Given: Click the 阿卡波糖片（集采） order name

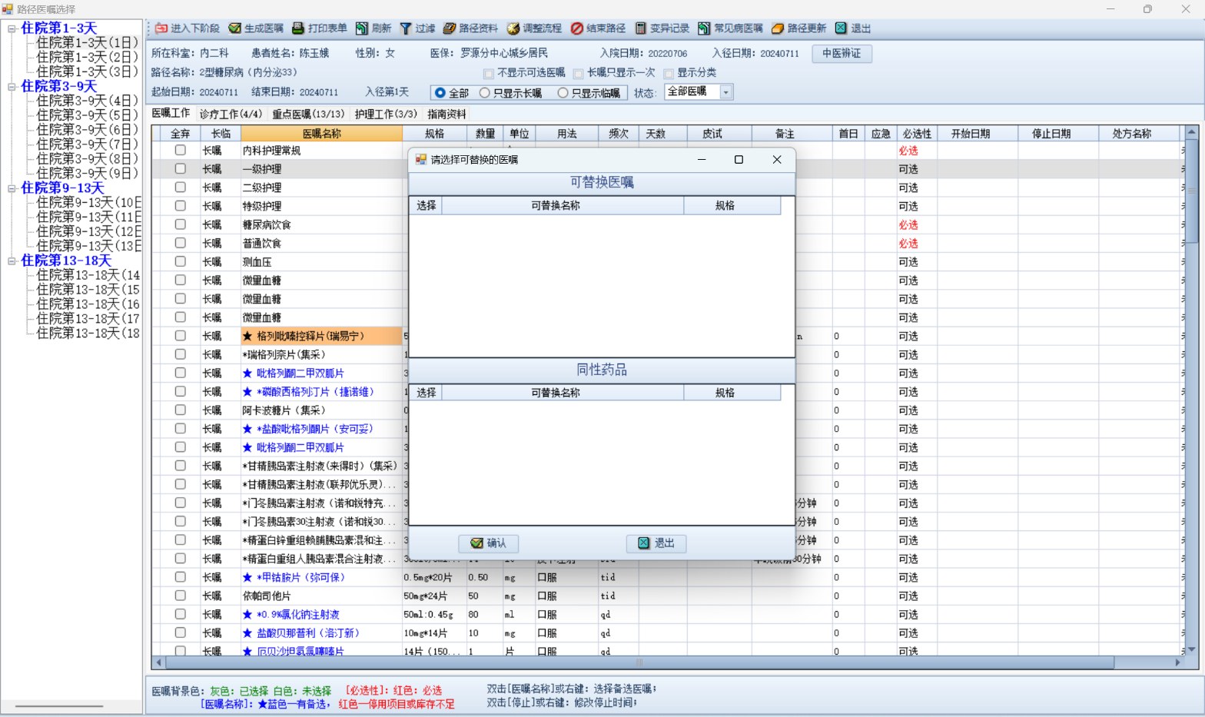Looking at the screenshot, I should tap(284, 410).
